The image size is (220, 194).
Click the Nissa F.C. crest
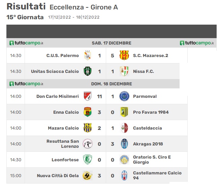coord(124,71)
